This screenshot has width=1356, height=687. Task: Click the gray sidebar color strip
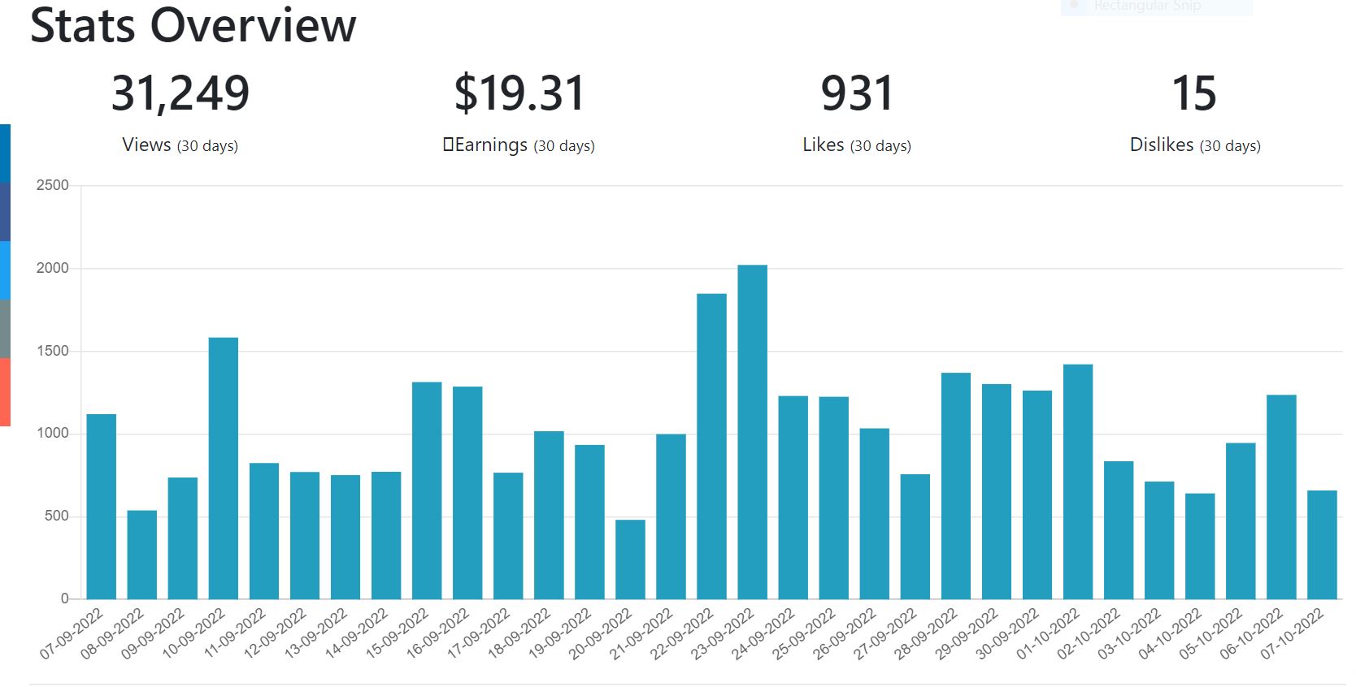click(5, 329)
